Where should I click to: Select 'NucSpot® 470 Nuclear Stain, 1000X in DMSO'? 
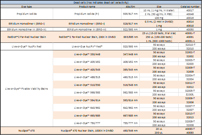pos(87,131)
